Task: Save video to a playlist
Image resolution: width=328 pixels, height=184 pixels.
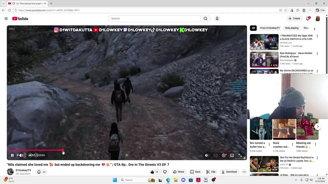Action: [195, 172]
